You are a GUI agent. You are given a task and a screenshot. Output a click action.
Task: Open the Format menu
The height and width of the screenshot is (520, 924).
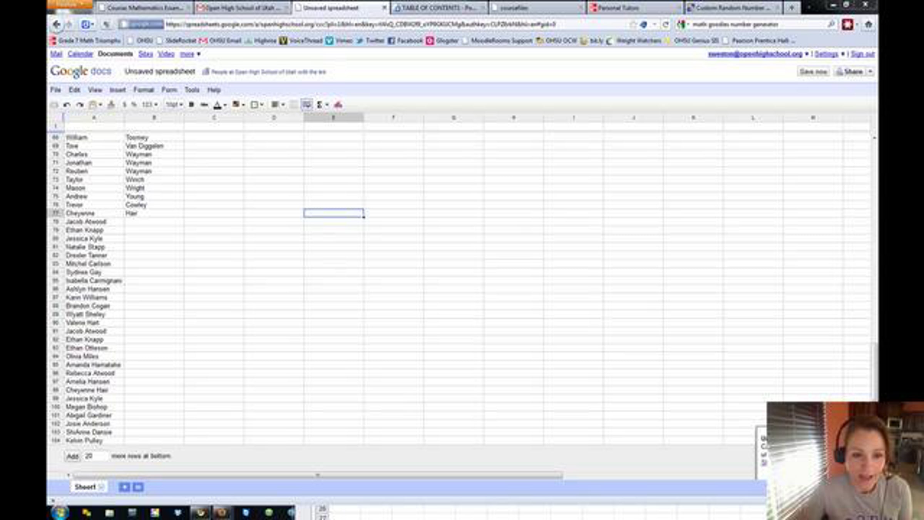point(144,90)
